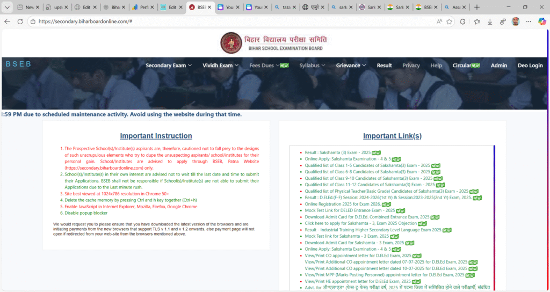Reload the page with refresh icon
550x292 pixels.
coord(20,21)
